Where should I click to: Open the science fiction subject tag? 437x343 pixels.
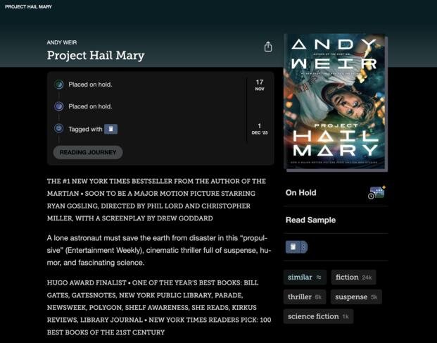tap(318, 316)
